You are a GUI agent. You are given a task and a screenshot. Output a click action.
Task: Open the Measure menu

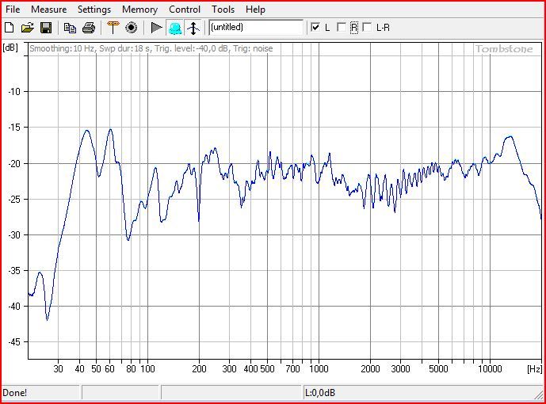[x=48, y=10]
